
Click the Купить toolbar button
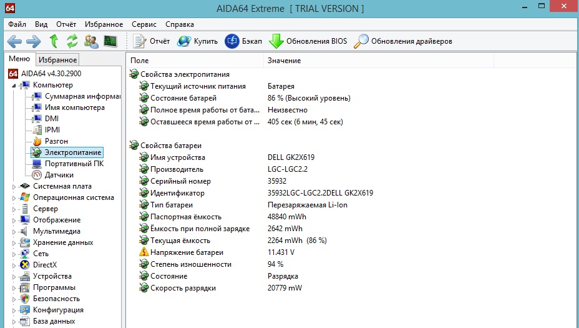(x=197, y=41)
